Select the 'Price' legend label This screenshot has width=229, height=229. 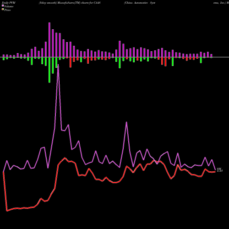coord(7,10)
